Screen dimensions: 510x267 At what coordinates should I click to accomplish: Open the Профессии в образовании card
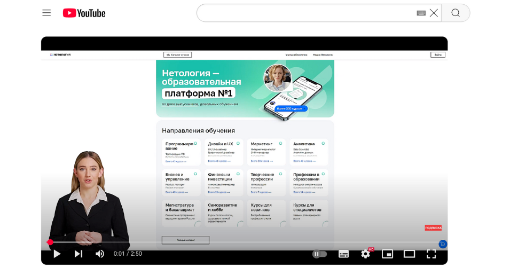pyautogui.click(x=309, y=183)
